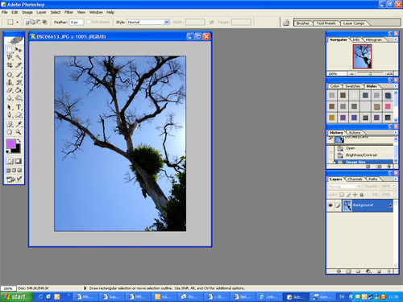The height and width of the screenshot is (302, 403).
Task: Select the Slice tool
Action: pyautogui.click(x=19, y=65)
